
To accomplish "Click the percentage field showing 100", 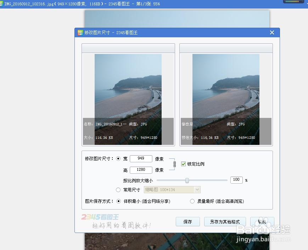I will coord(236,180).
